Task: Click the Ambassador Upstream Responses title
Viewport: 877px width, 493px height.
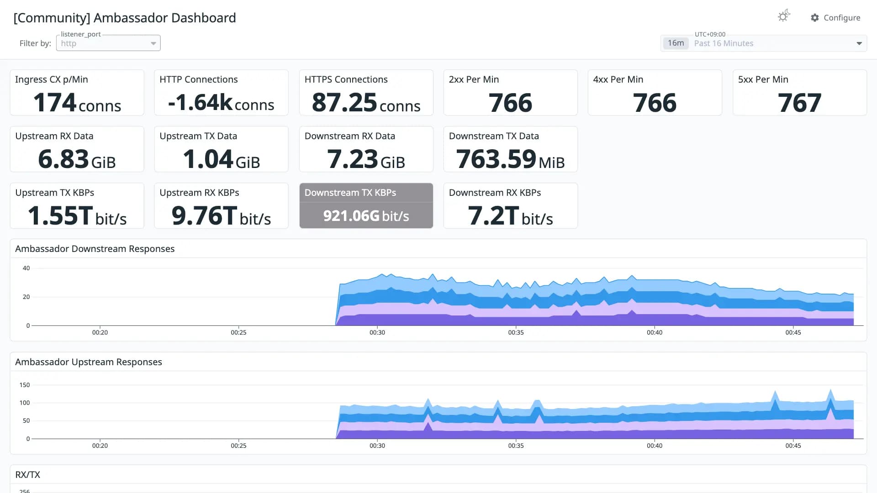Action: click(x=88, y=362)
